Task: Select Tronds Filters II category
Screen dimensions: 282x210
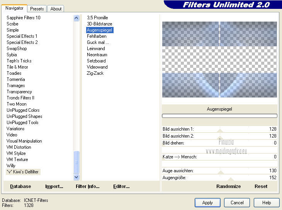Action: pyautogui.click(x=20, y=98)
